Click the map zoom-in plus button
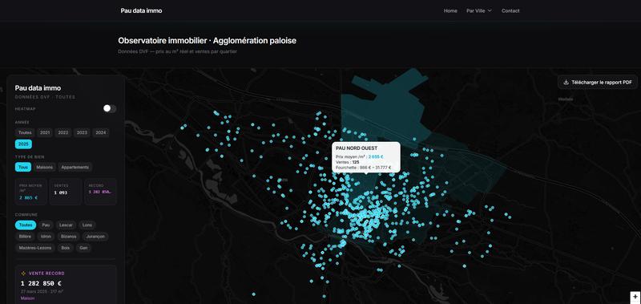The height and width of the screenshot is (304, 641). (x=635, y=297)
